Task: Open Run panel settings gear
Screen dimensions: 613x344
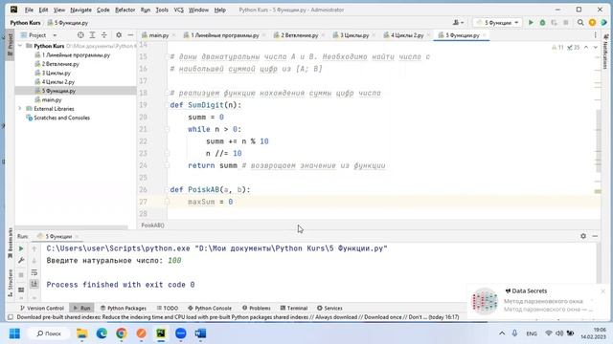Action: pos(583,236)
